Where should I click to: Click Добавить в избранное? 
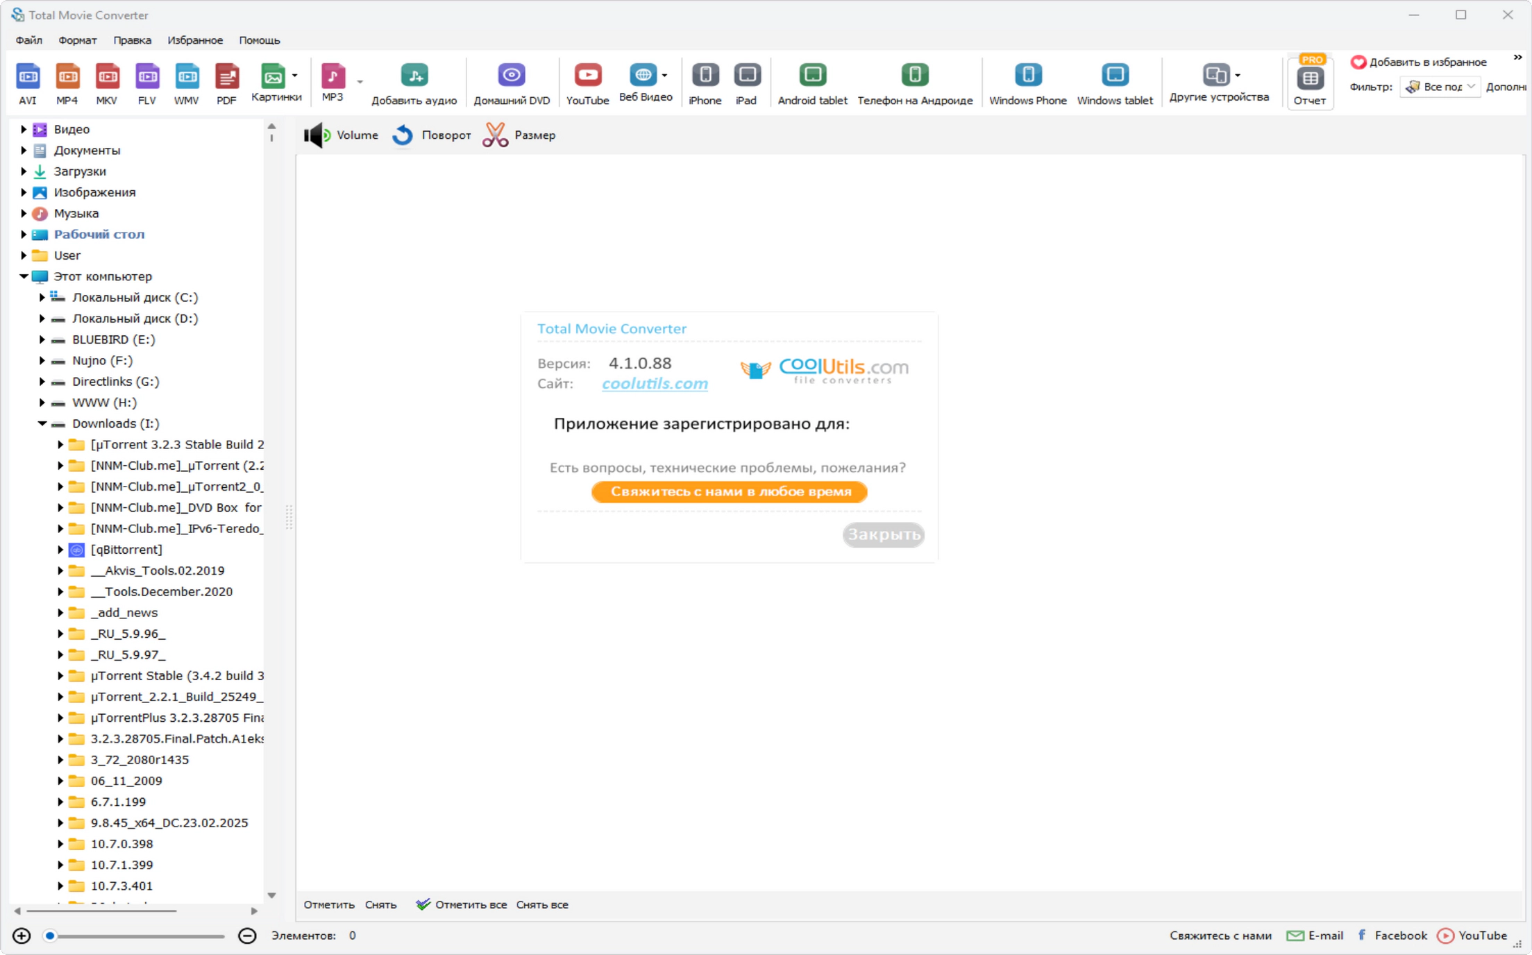pyautogui.click(x=1419, y=62)
